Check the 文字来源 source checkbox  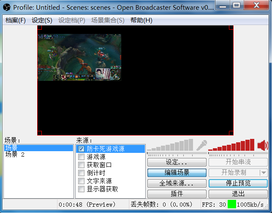point(82,181)
